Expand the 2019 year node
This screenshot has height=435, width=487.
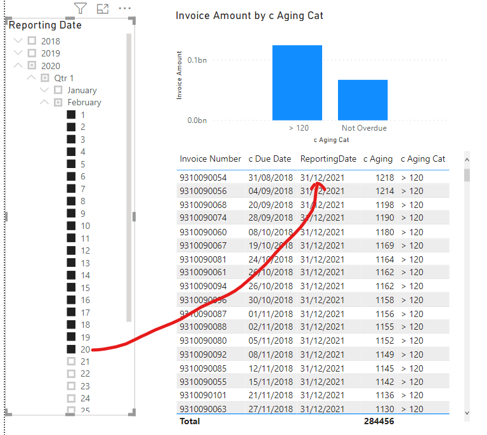pos(18,53)
